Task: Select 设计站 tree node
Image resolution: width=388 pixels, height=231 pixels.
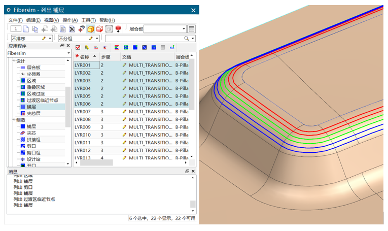Action: click(x=33, y=159)
